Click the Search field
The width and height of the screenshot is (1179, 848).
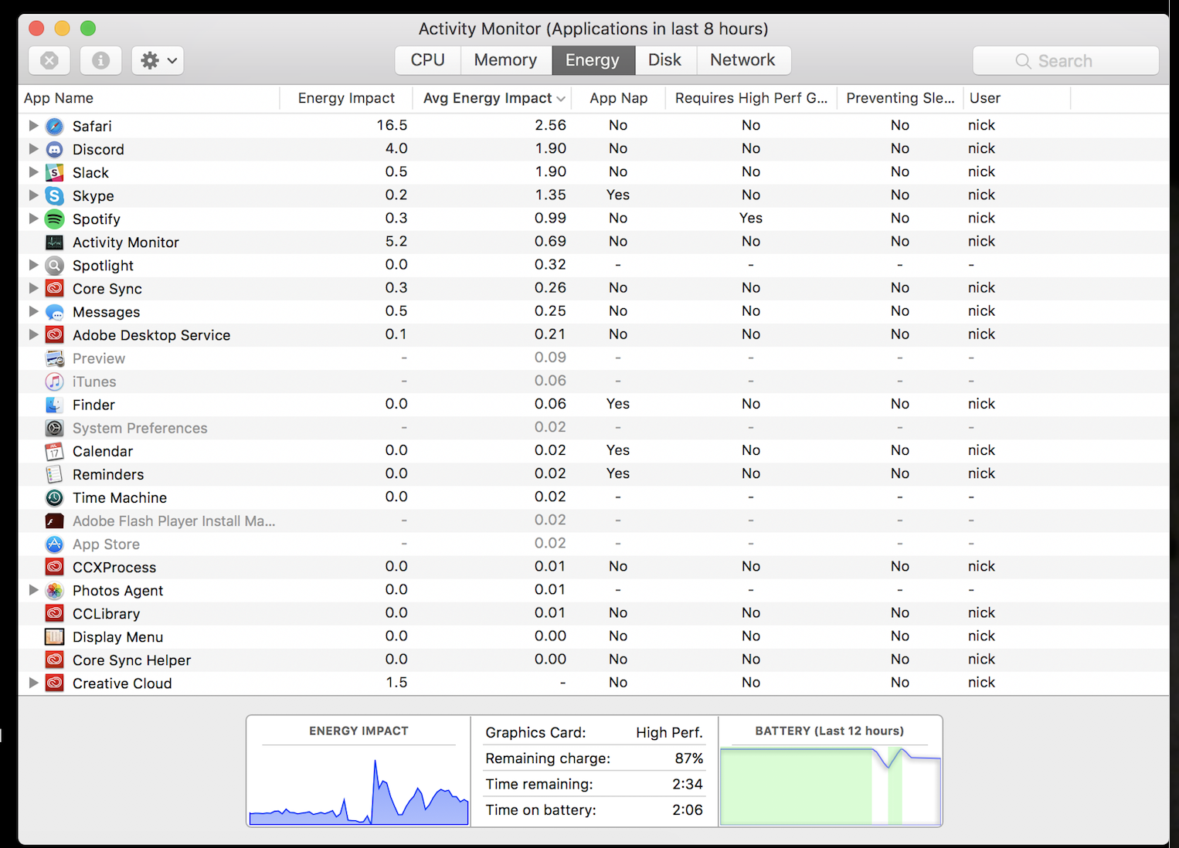pos(1066,60)
